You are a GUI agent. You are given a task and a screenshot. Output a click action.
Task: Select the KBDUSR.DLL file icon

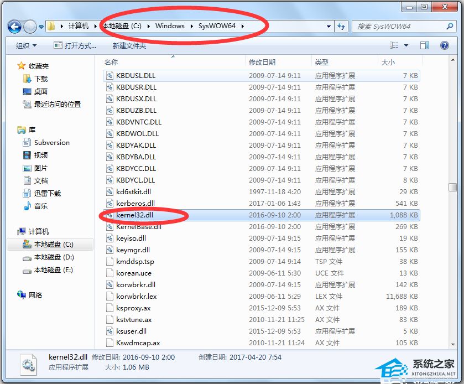coord(110,87)
